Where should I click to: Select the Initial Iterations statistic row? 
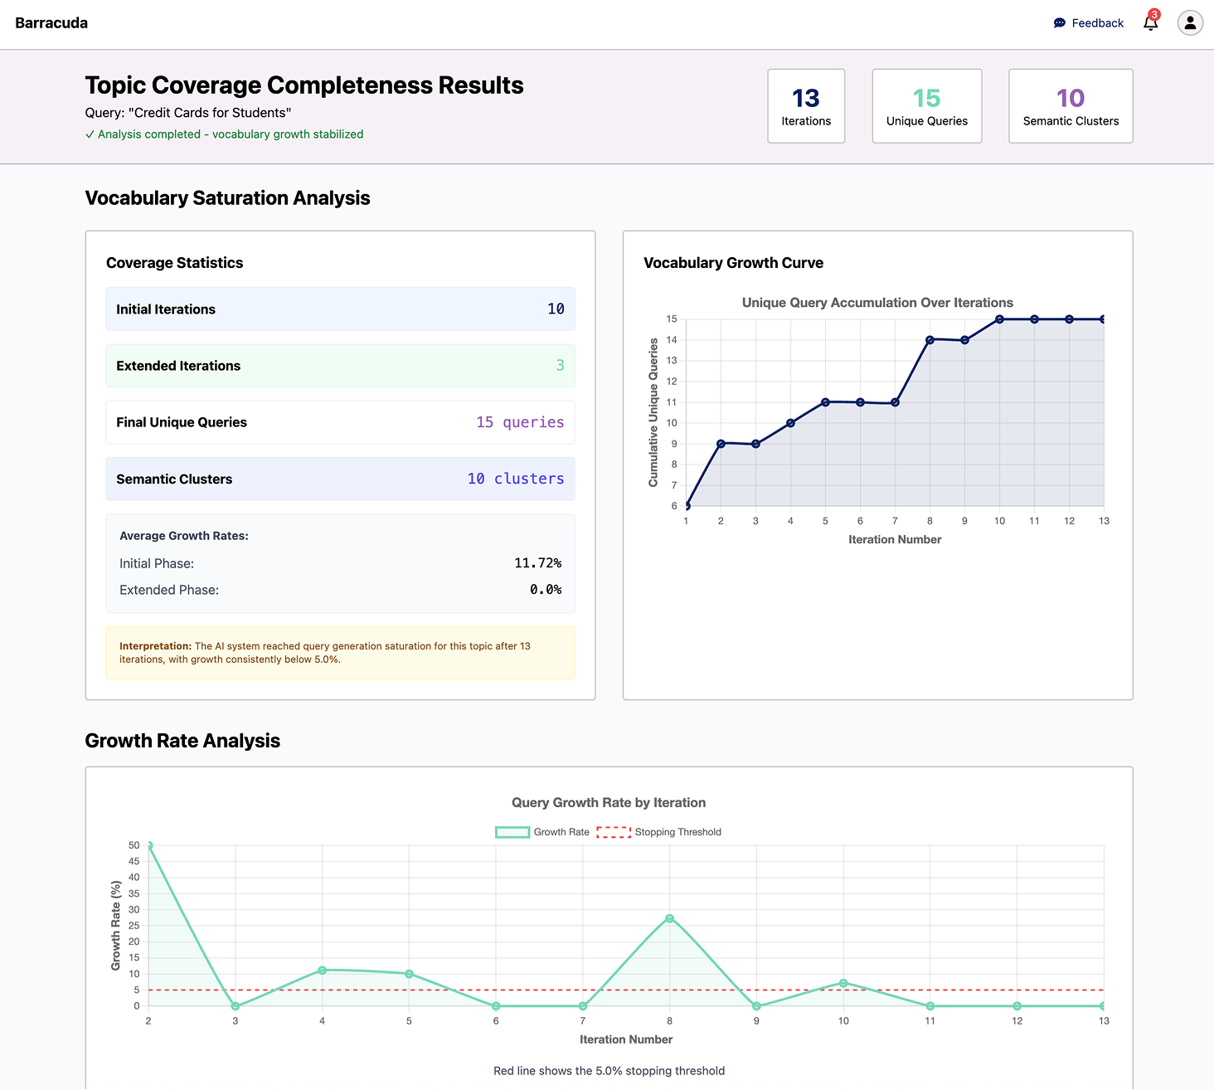[340, 309]
